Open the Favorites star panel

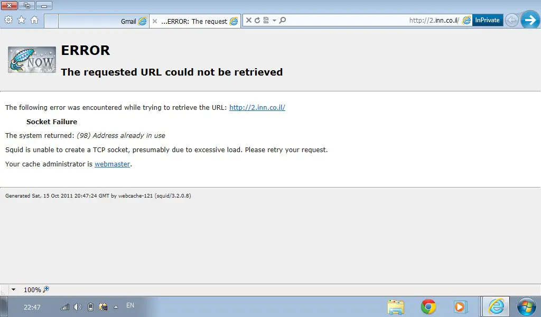(21, 20)
